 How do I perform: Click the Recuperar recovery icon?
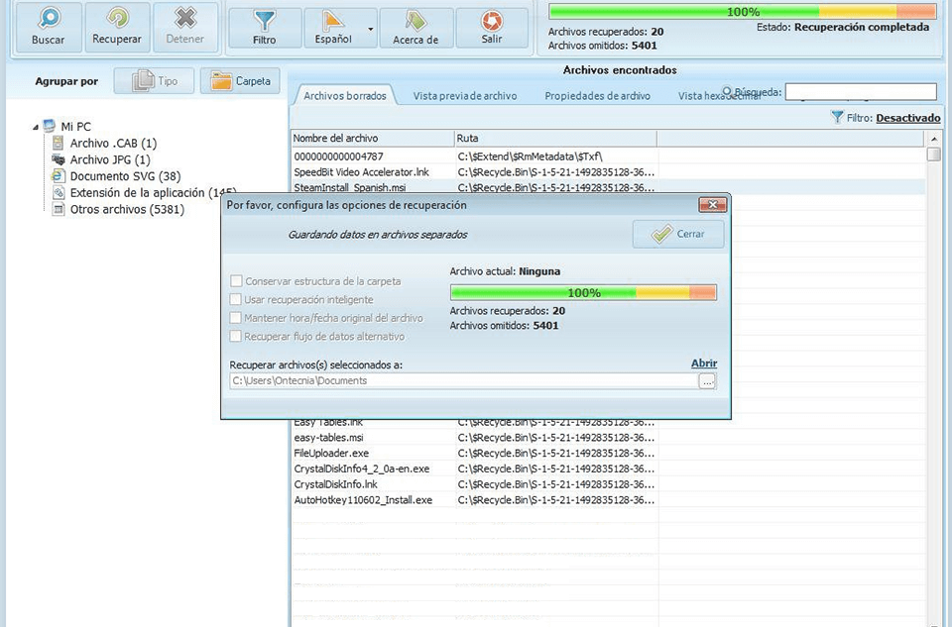click(x=116, y=27)
